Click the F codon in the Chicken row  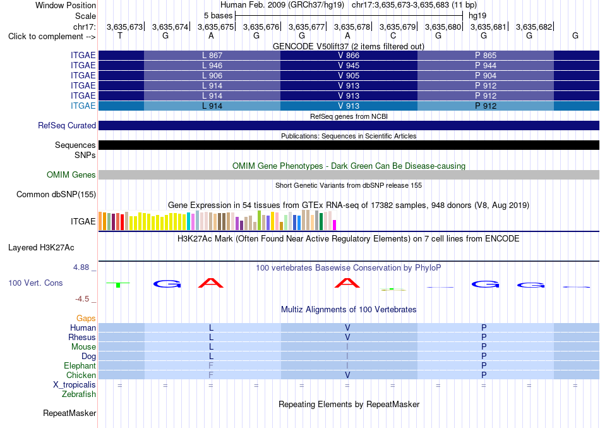coord(211,375)
